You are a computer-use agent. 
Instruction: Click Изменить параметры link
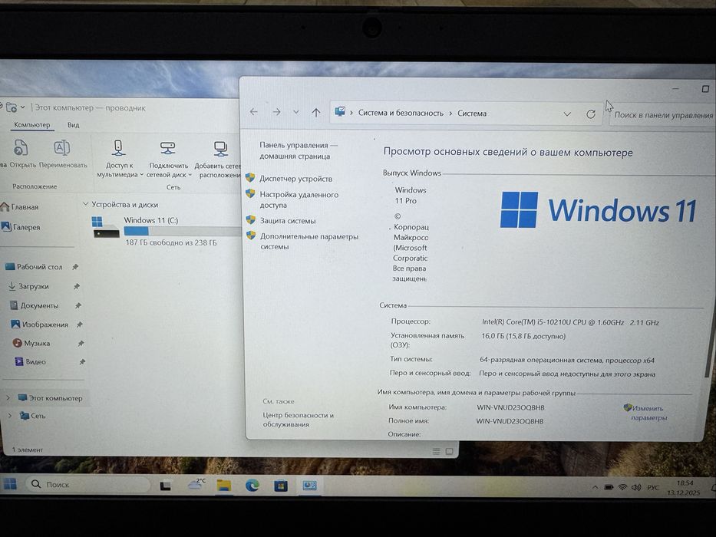tap(648, 413)
